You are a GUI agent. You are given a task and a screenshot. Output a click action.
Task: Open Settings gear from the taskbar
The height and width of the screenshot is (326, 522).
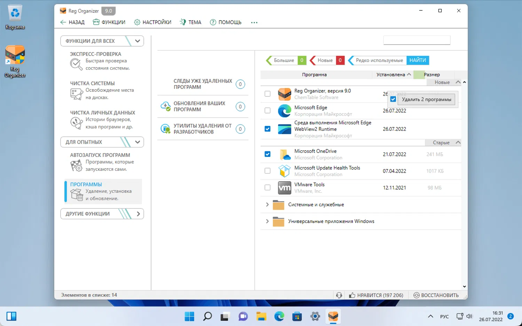[315, 316]
